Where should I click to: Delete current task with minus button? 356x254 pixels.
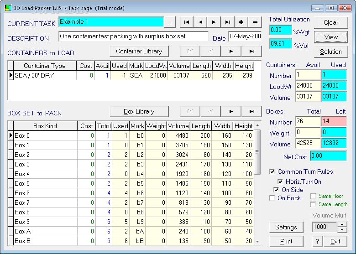coord(255,22)
